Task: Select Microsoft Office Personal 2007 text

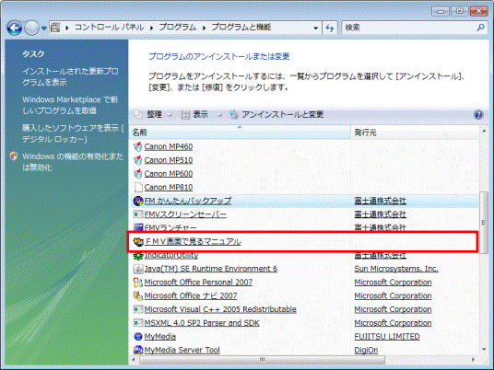Action: pyautogui.click(x=198, y=283)
